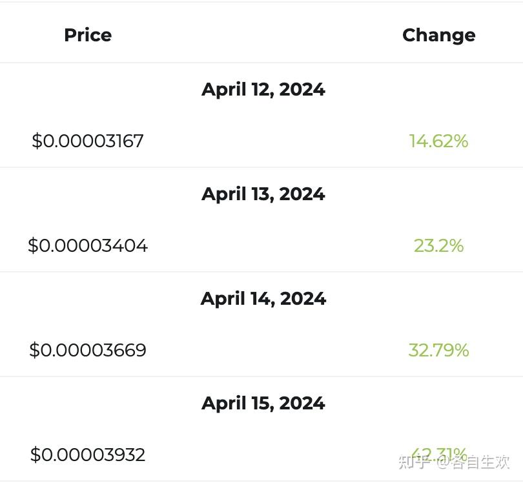Click the price $0.00003669
Screen dimensions: 523x483
pyautogui.click(x=88, y=350)
